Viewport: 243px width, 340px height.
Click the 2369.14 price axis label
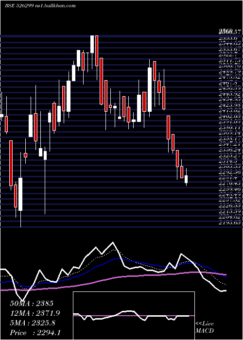[229, 134]
